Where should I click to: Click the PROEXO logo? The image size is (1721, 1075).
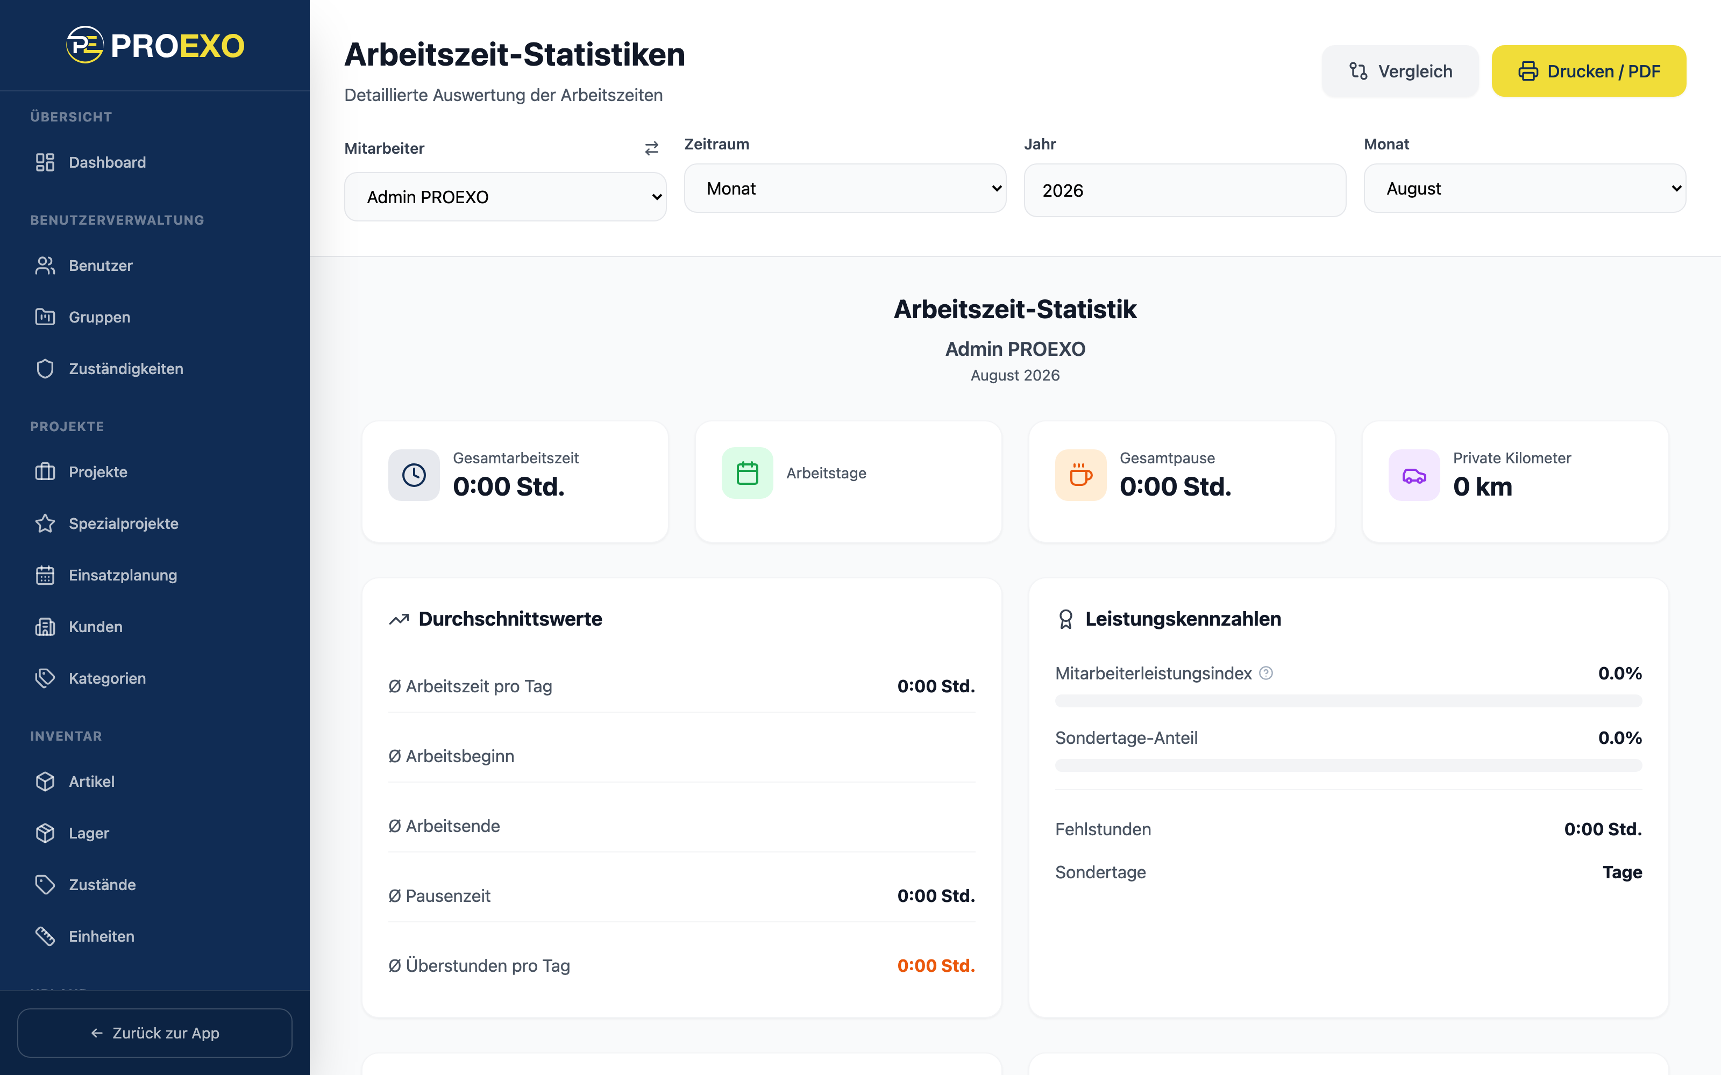coord(155,46)
